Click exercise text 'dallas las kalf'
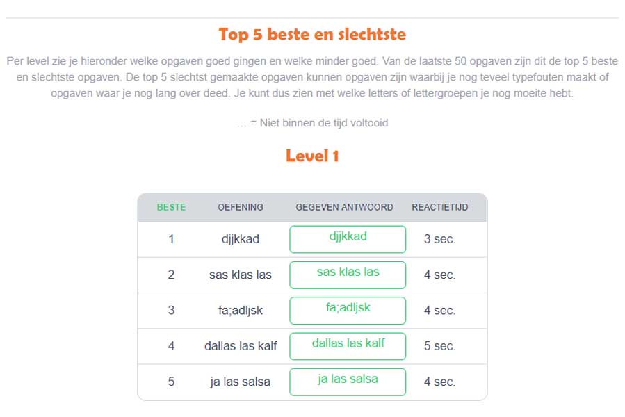 [241, 346]
